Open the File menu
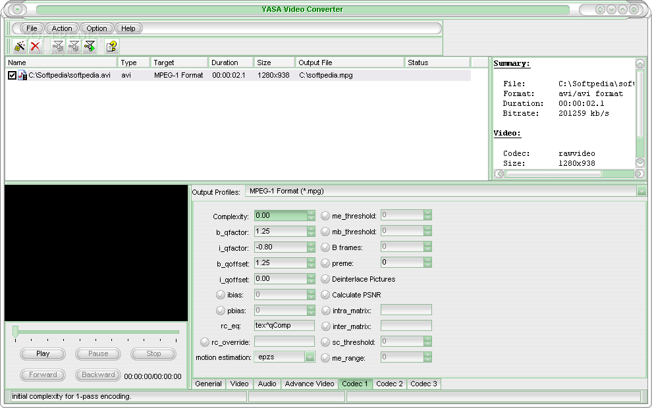 click(32, 28)
